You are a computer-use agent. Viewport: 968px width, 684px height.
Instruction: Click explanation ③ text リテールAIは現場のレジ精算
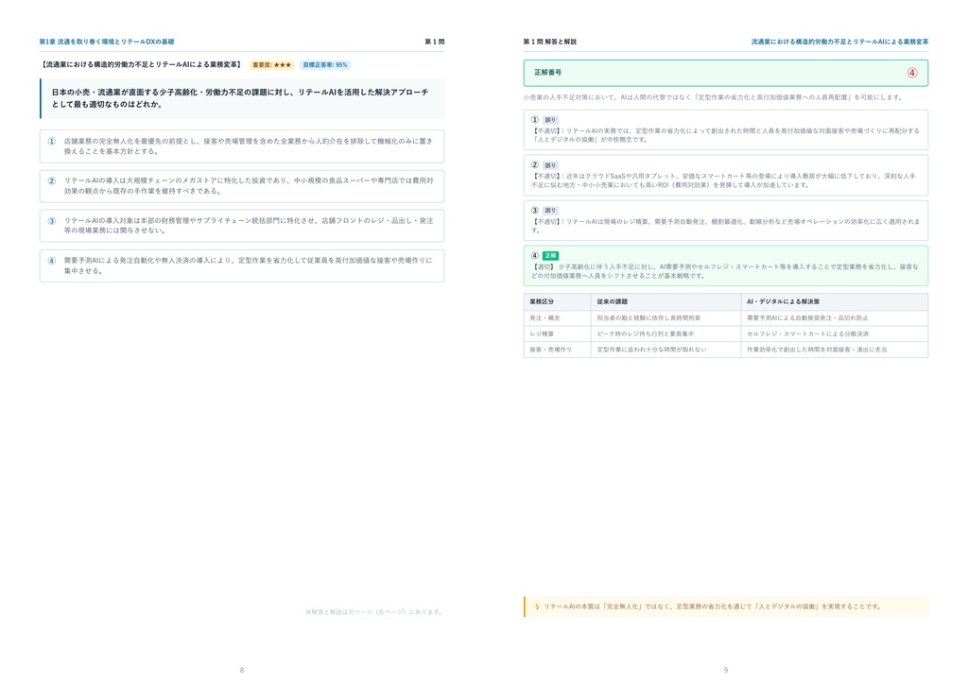pos(725,226)
